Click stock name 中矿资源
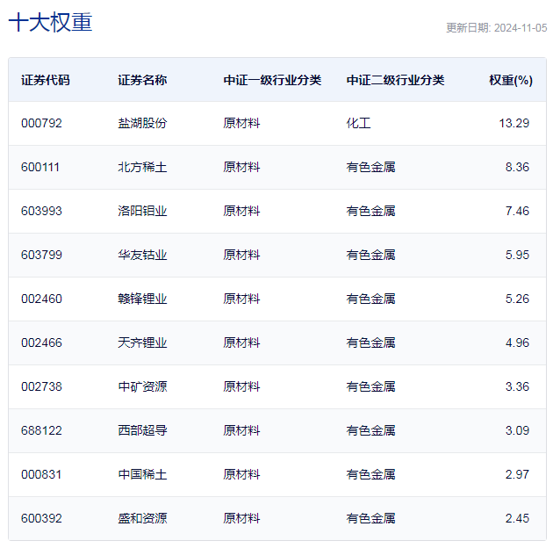This screenshot has width=553, height=548. 142,386
